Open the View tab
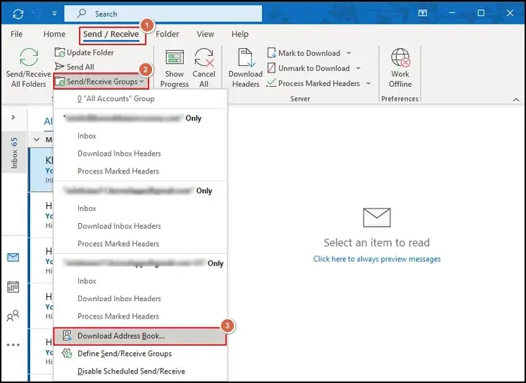 coord(205,34)
